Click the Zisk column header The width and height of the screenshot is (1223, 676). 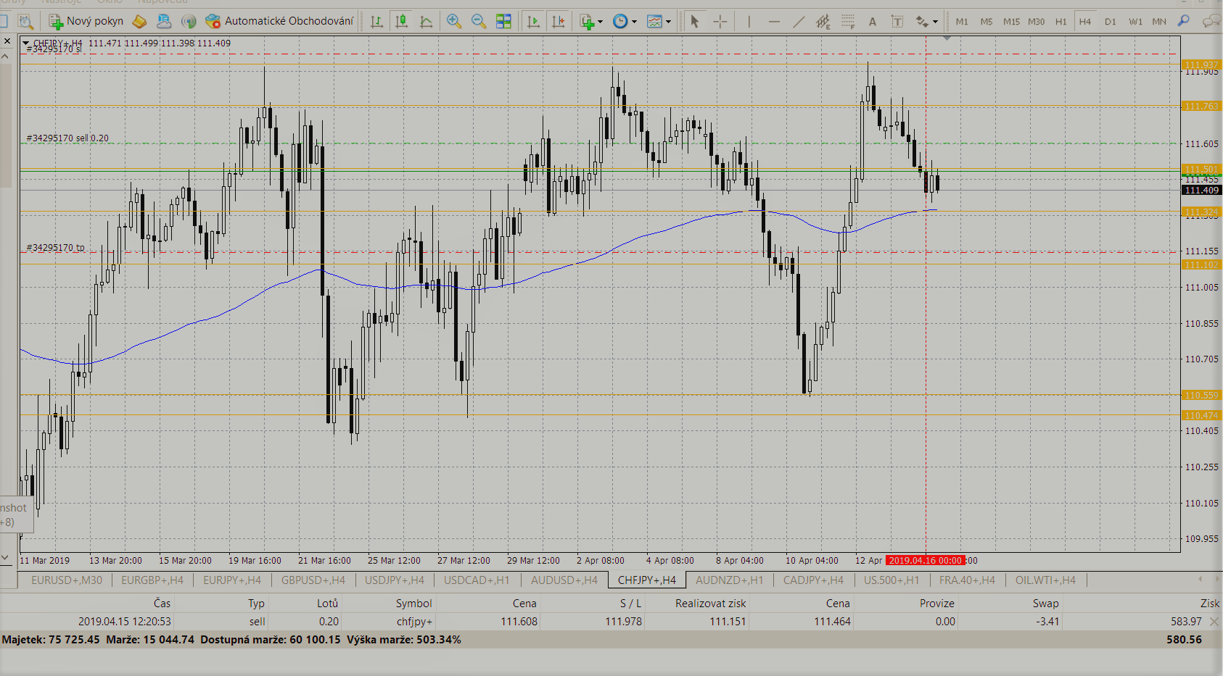tap(1210, 603)
